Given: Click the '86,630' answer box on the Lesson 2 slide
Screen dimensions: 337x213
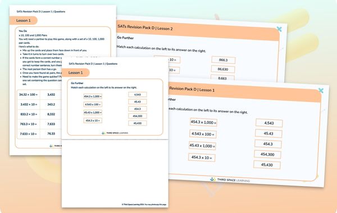Looking at the screenshot, I should pos(223,70).
